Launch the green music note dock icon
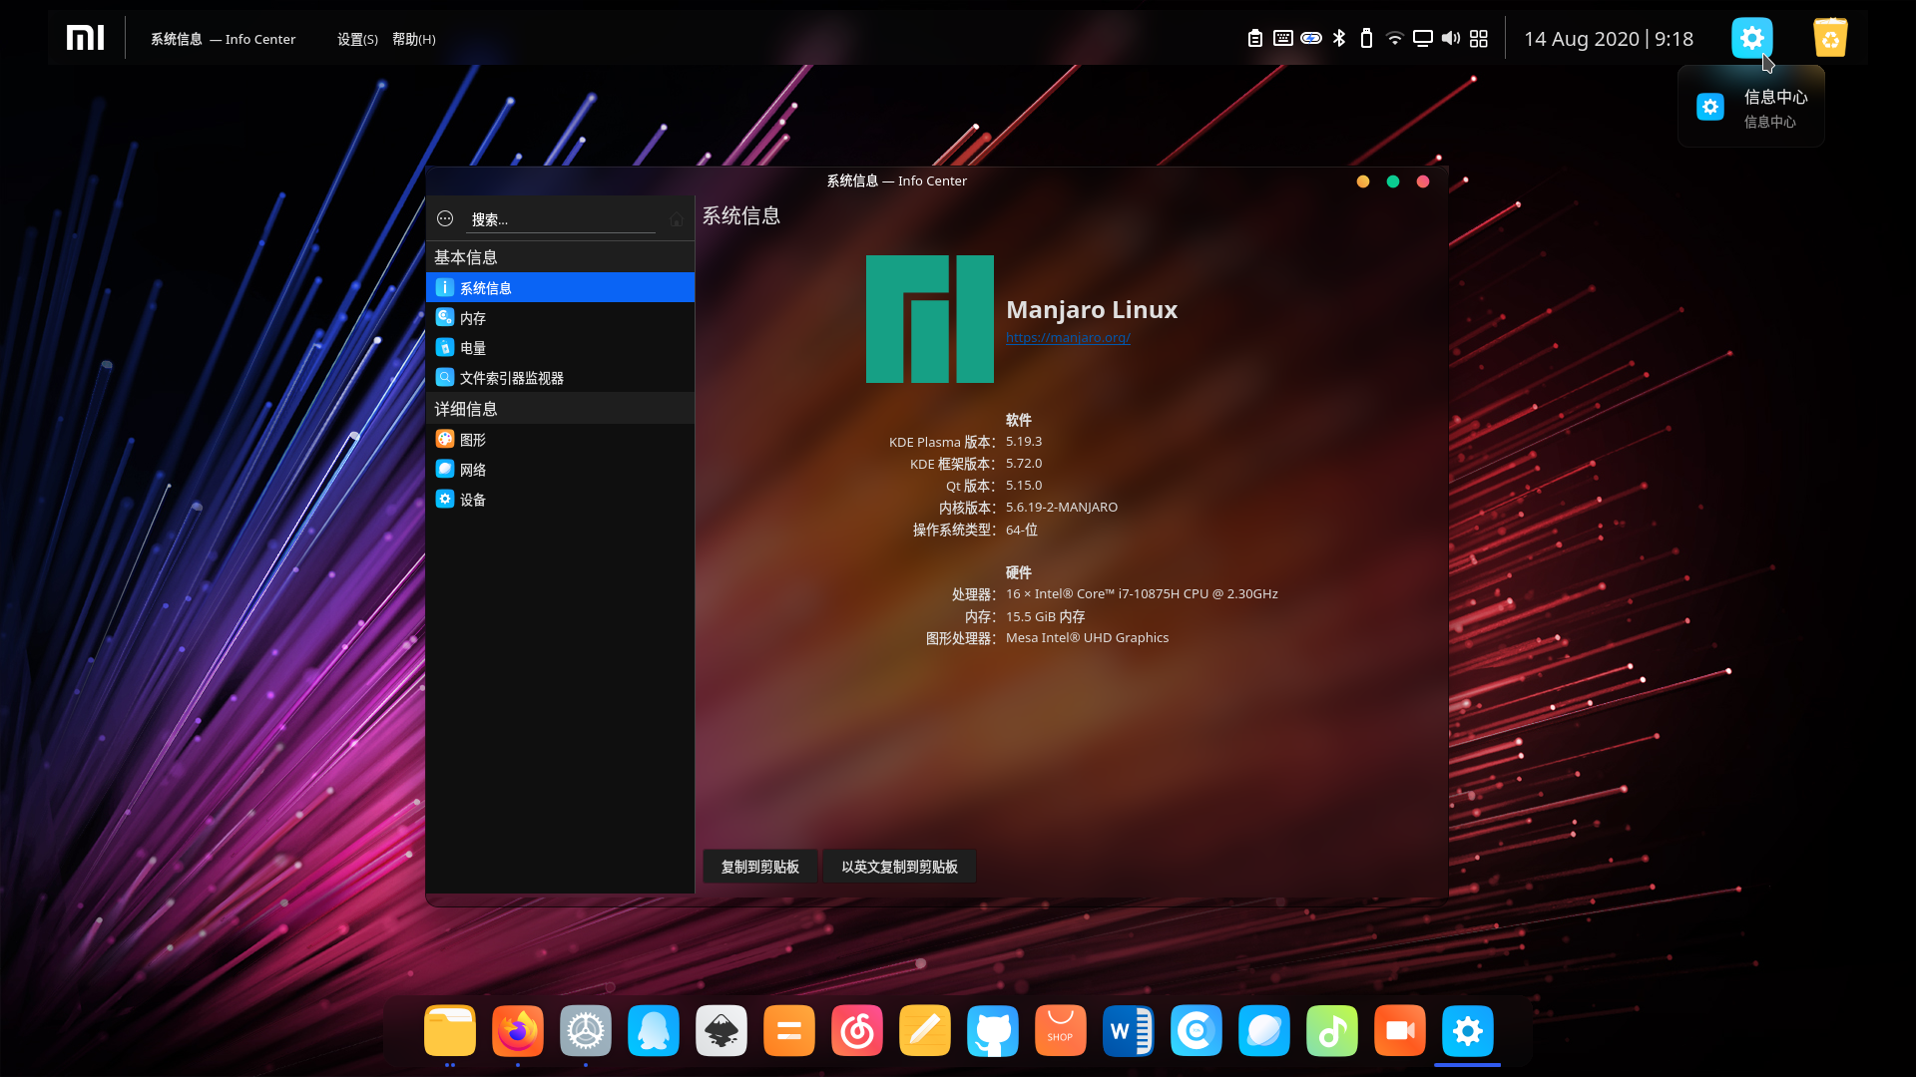The height and width of the screenshot is (1077, 1916). [1332, 1030]
